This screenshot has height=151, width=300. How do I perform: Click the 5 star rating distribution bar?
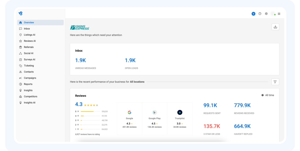(90, 111)
